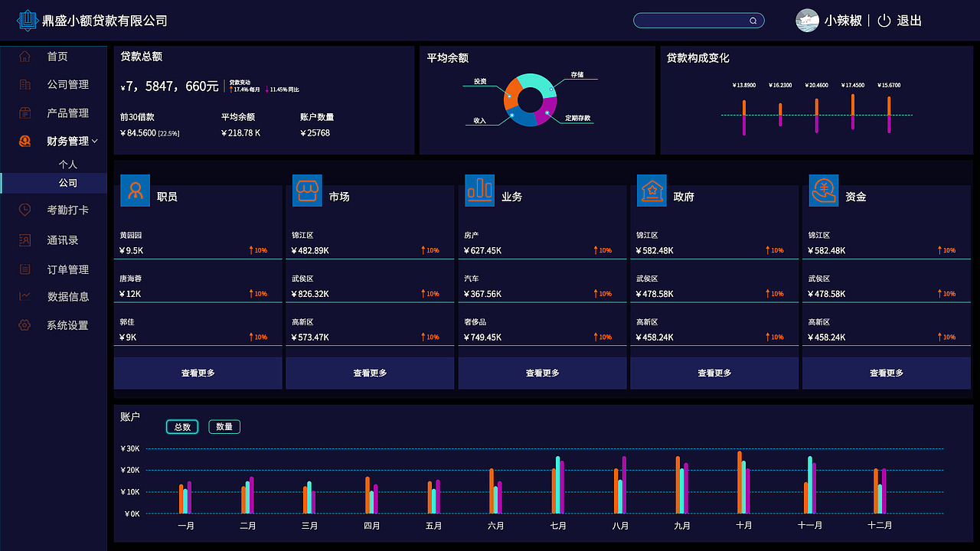The height and width of the screenshot is (551, 980).
Task: Click the 资金 funds panel icon
Action: coord(824,190)
